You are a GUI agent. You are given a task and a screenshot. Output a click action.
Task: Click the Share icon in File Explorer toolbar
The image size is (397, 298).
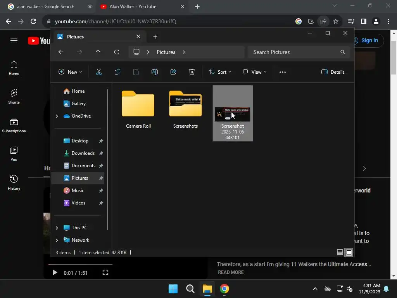pyautogui.click(x=173, y=72)
